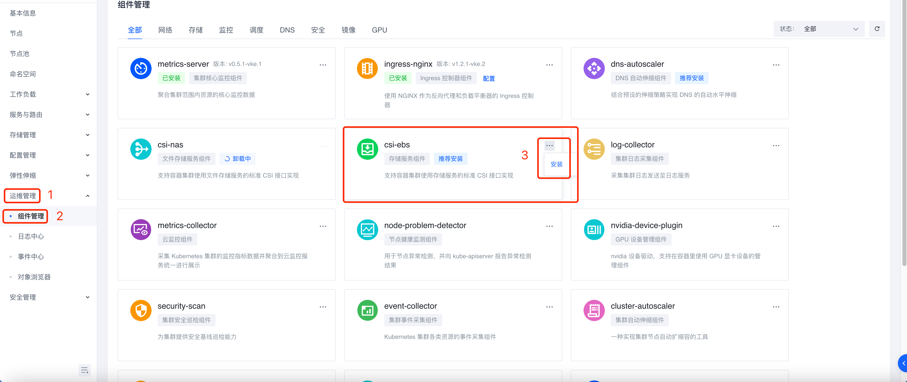Click the nvidia-device-plugin icon
Viewport: 907px width, 382px height.
(594, 229)
